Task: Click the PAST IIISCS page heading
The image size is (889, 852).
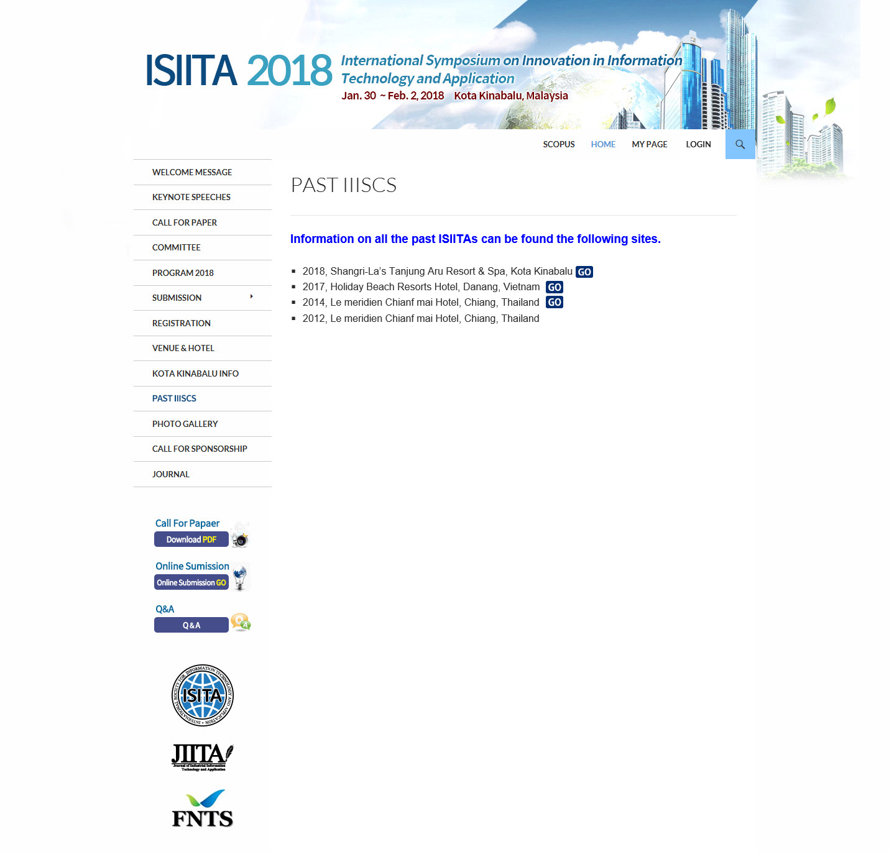Action: 344,185
